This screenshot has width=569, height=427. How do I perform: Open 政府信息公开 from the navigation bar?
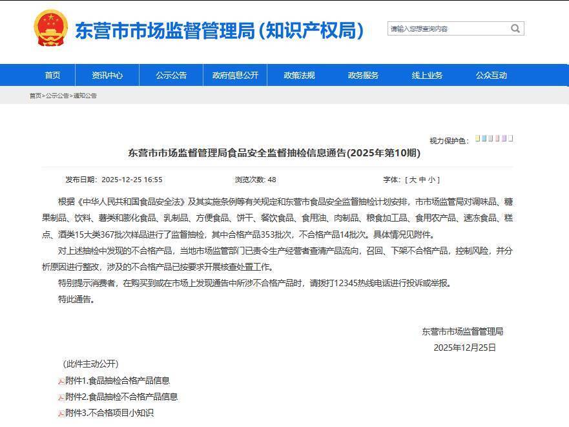(235, 75)
